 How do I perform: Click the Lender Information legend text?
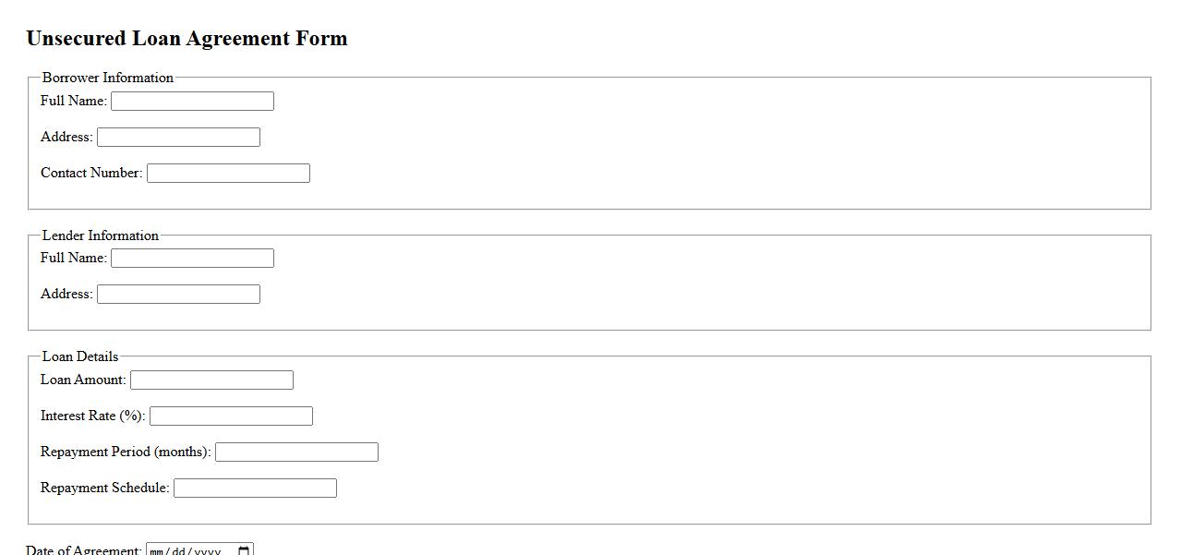tap(101, 235)
